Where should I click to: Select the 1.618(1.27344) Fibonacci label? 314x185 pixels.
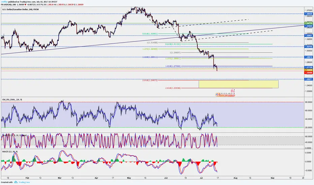click(173, 66)
